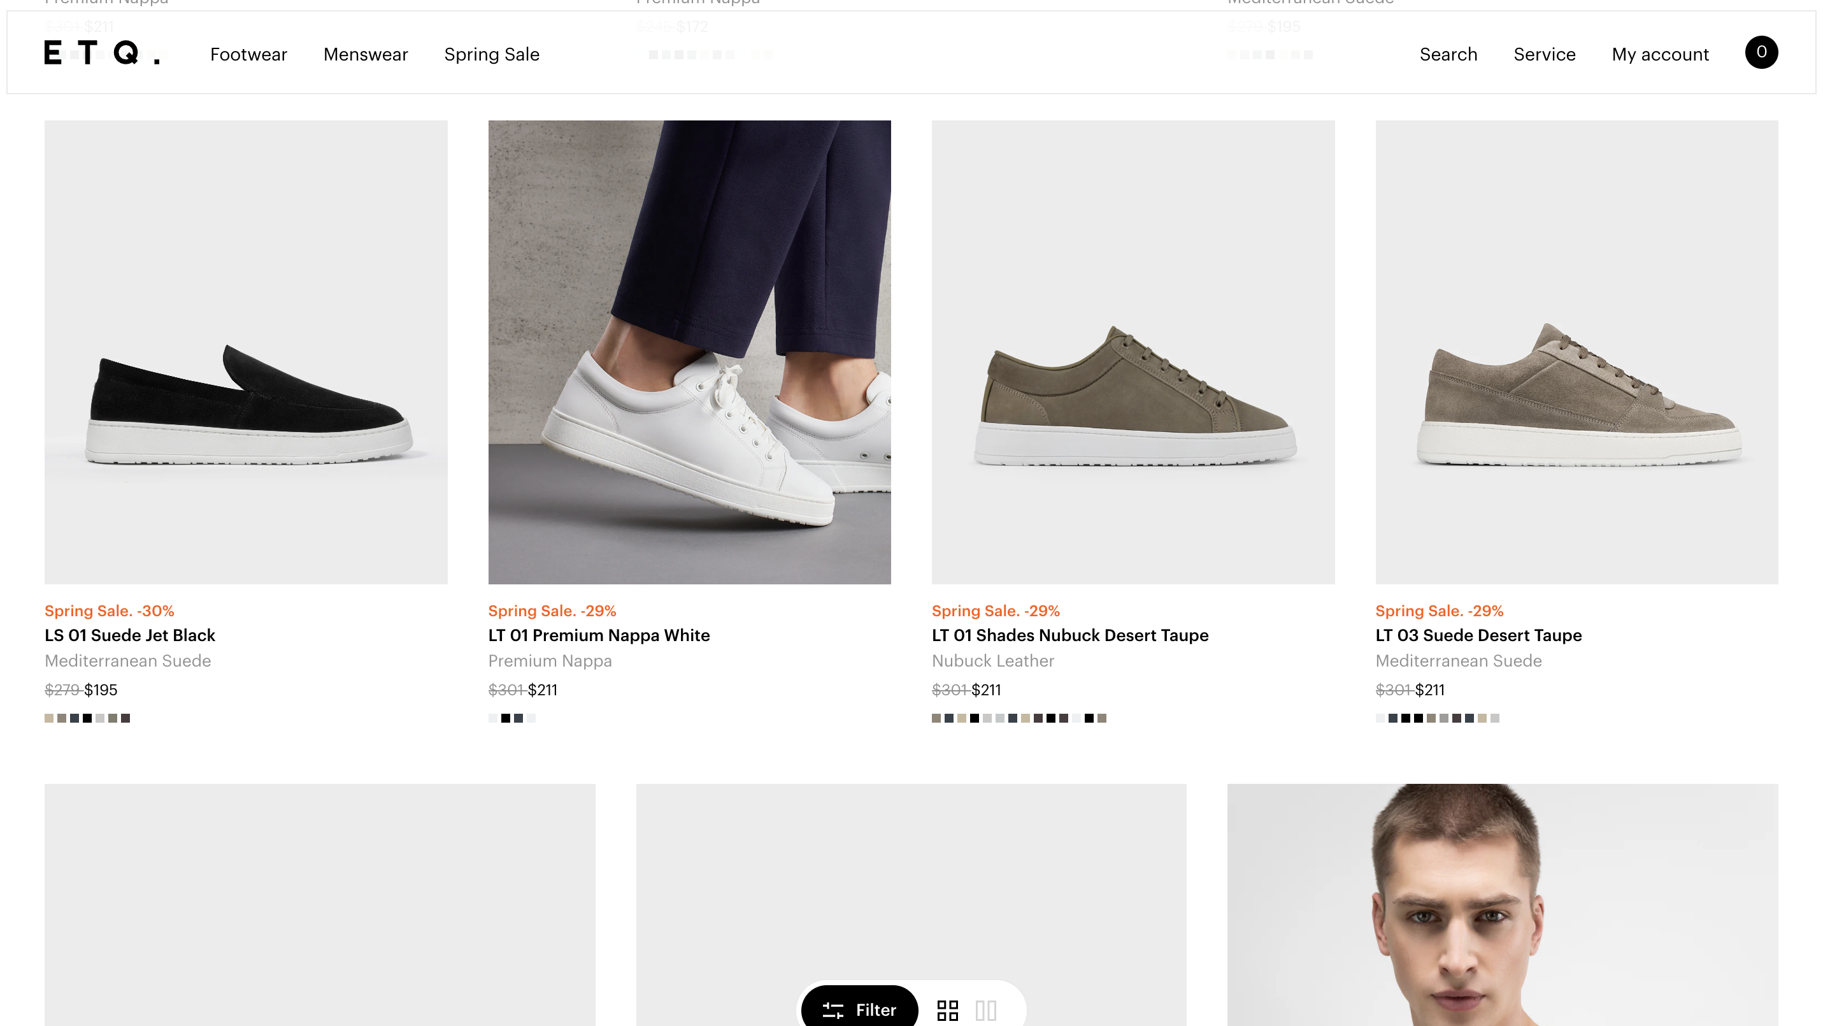Click the $211 price of LT 03 Suede
This screenshot has height=1026, width=1823.
click(x=1430, y=690)
